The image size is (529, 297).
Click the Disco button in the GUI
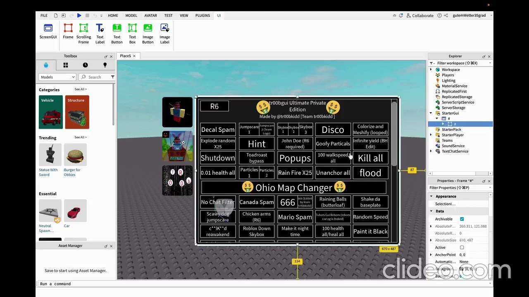pos(333,130)
